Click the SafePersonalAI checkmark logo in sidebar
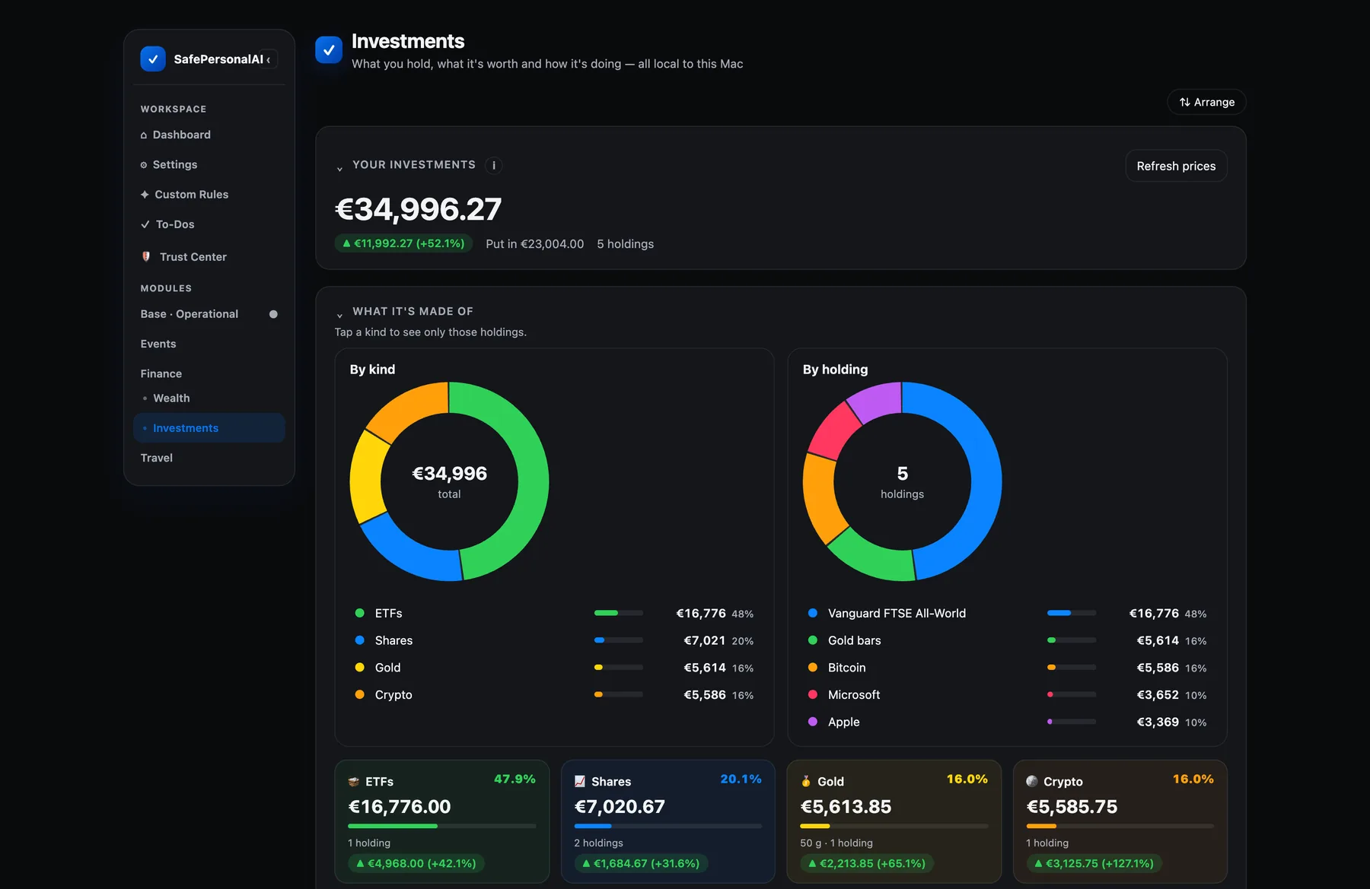1370x889 pixels. tap(153, 59)
